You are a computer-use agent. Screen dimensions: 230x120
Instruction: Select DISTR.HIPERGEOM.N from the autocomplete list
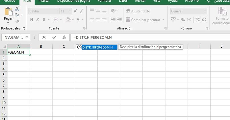pos(97,47)
